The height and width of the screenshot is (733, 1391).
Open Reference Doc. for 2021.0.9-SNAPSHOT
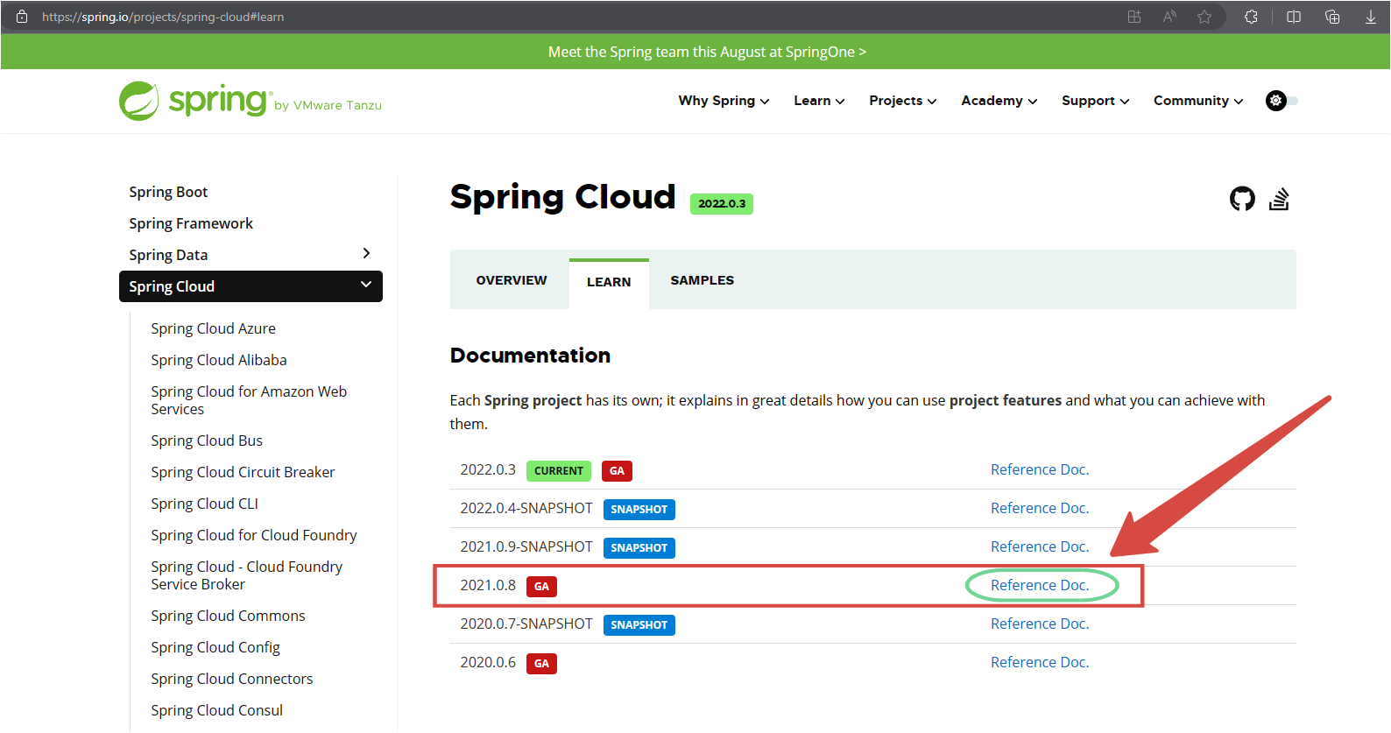click(1040, 546)
